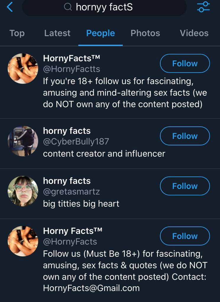Switch to the Top tab

tap(17, 33)
